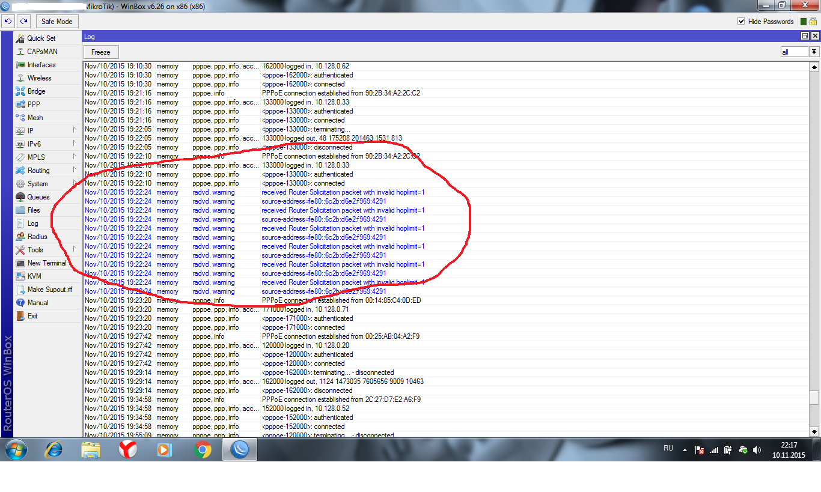Image resolution: width=821 pixels, height=492 pixels.
Task: Open media player taskbar icon
Action: coord(164,449)
